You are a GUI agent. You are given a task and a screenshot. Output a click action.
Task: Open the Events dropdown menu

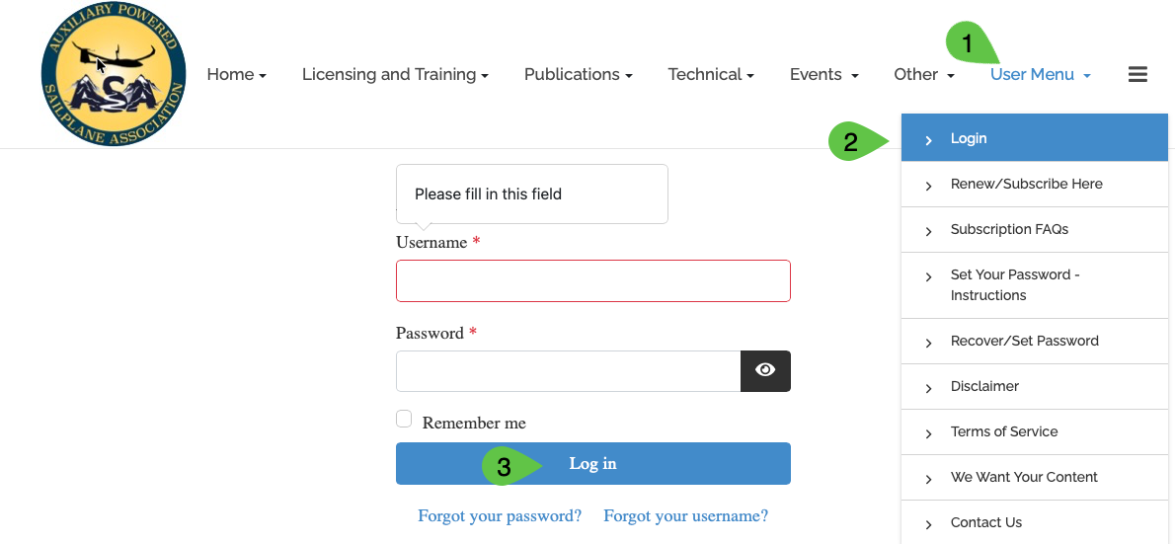[823, 75]
